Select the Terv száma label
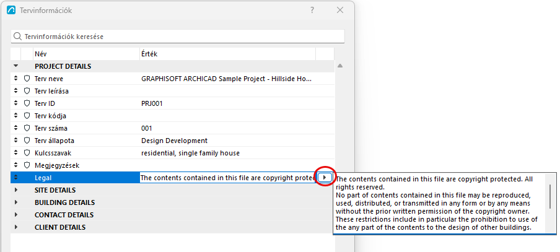This screenshot has width=560, height=252. [51, 128]
